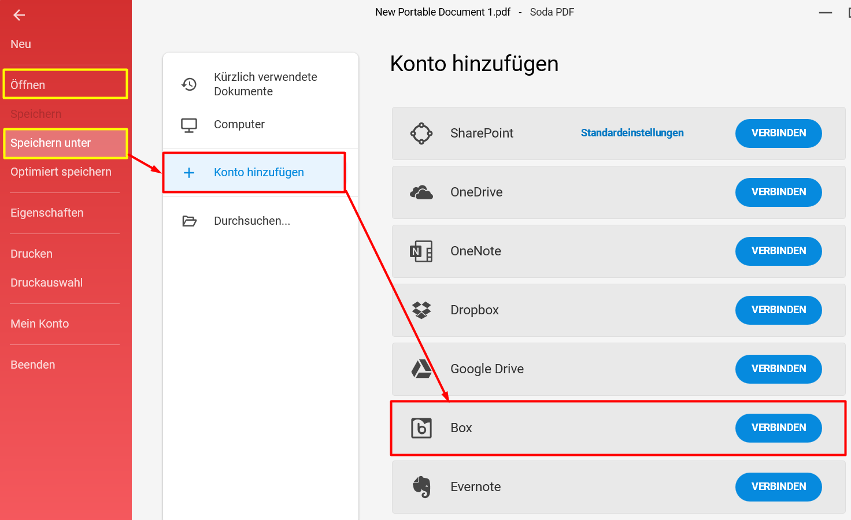851x520 pixels.
Task: Click the OneNote label text
Action: pos(476,251)
